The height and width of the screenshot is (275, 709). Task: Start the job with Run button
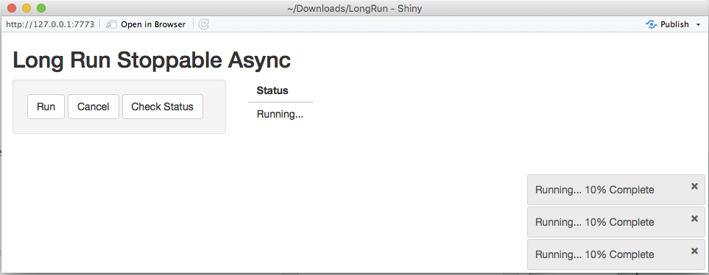pyautogui.click(x=46, y=107)
